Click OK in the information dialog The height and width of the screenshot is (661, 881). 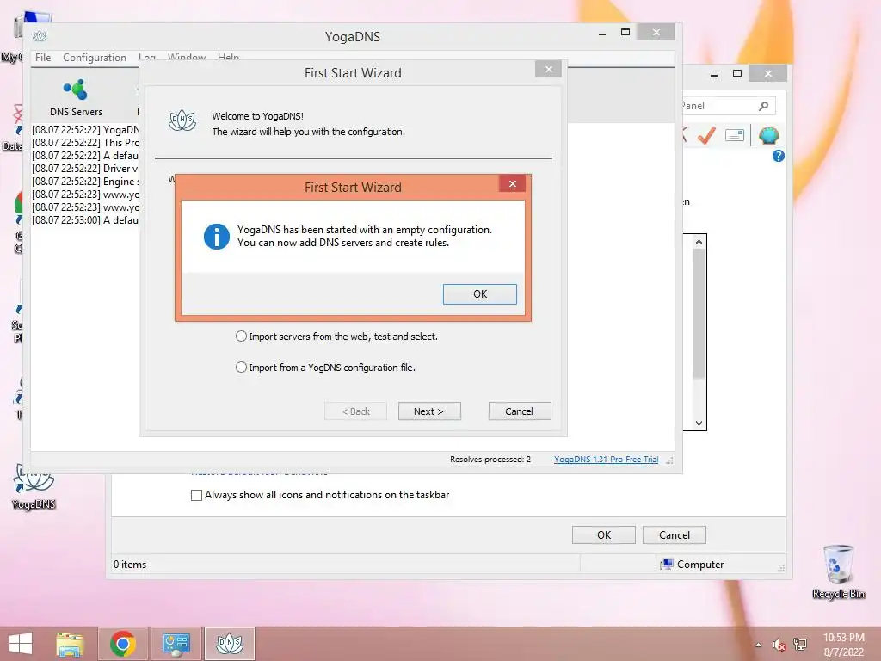pyautogui.click(x=479, y=294)
